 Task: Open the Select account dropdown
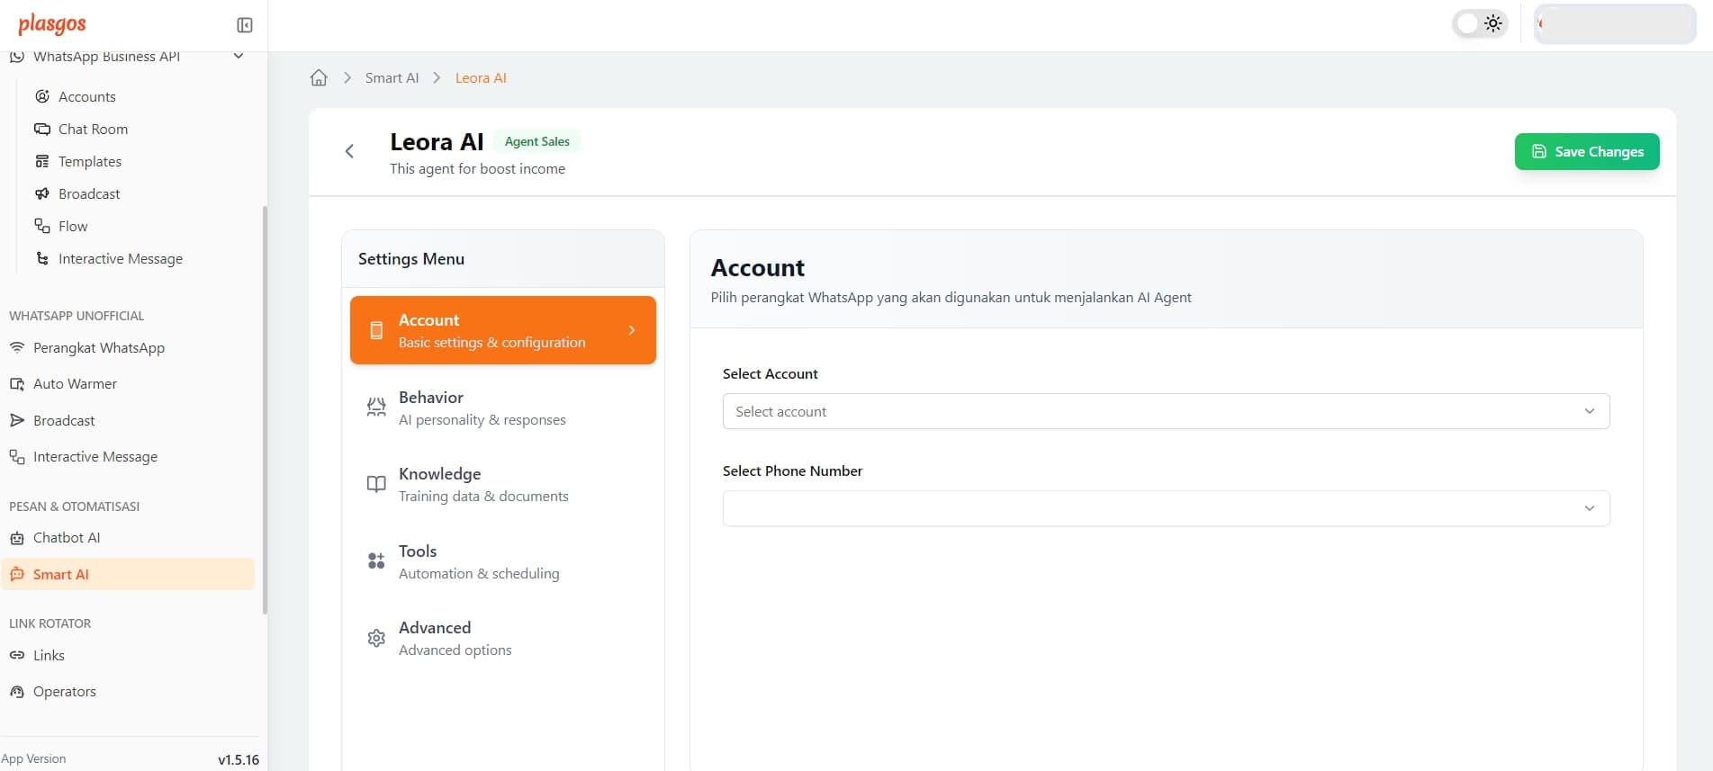point(1166,411)
